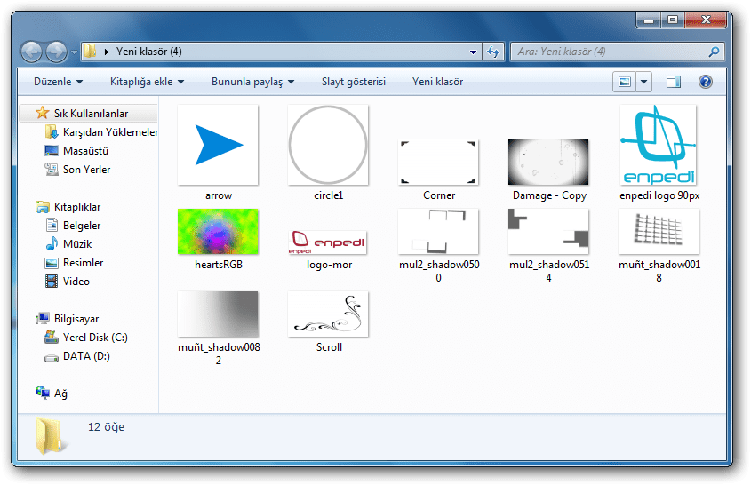Change view with the view icon button

tap(625, 82)
